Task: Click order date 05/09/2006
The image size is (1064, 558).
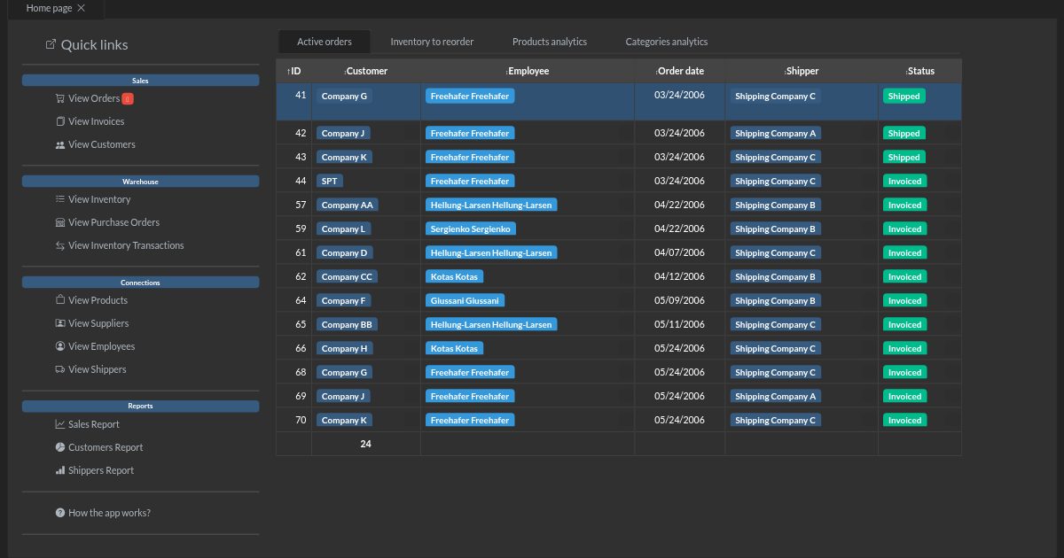Action: (679, 300)
